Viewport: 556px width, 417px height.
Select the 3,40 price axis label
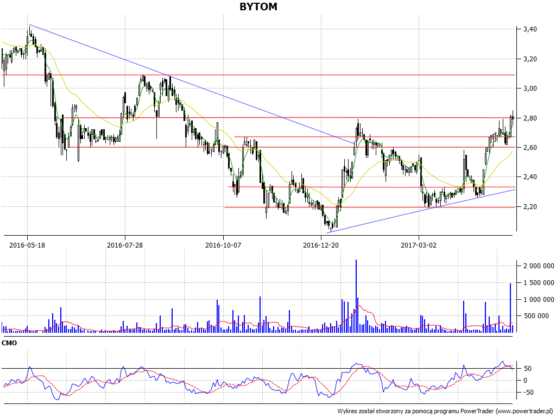(x=530, y=29)
